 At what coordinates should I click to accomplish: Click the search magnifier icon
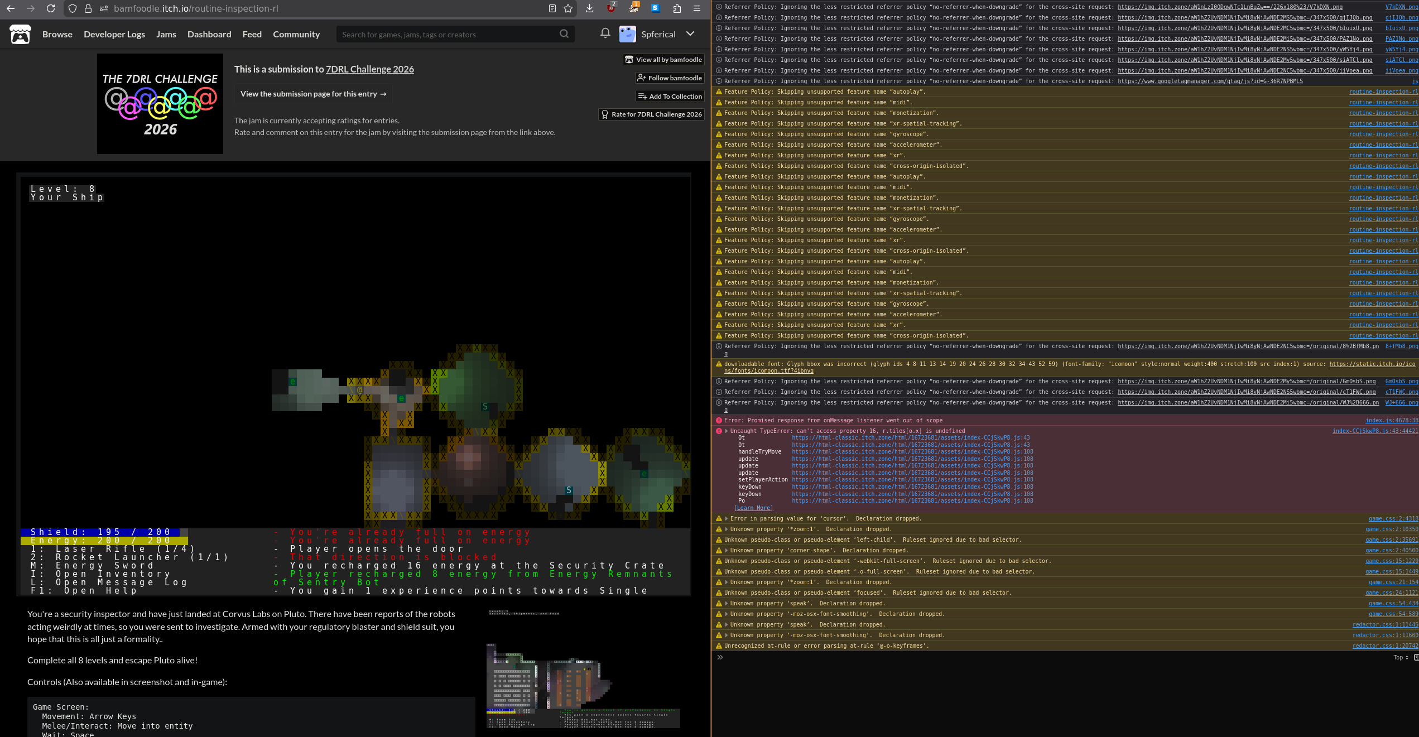[564, 34]
